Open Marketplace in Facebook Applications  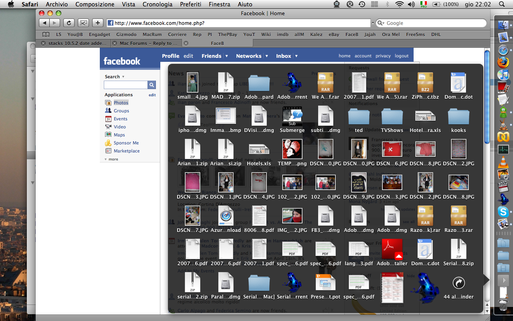[127, 151]
